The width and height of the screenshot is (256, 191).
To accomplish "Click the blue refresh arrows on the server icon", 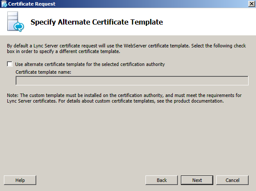I will pyautogui.click(x=19, y=27).
